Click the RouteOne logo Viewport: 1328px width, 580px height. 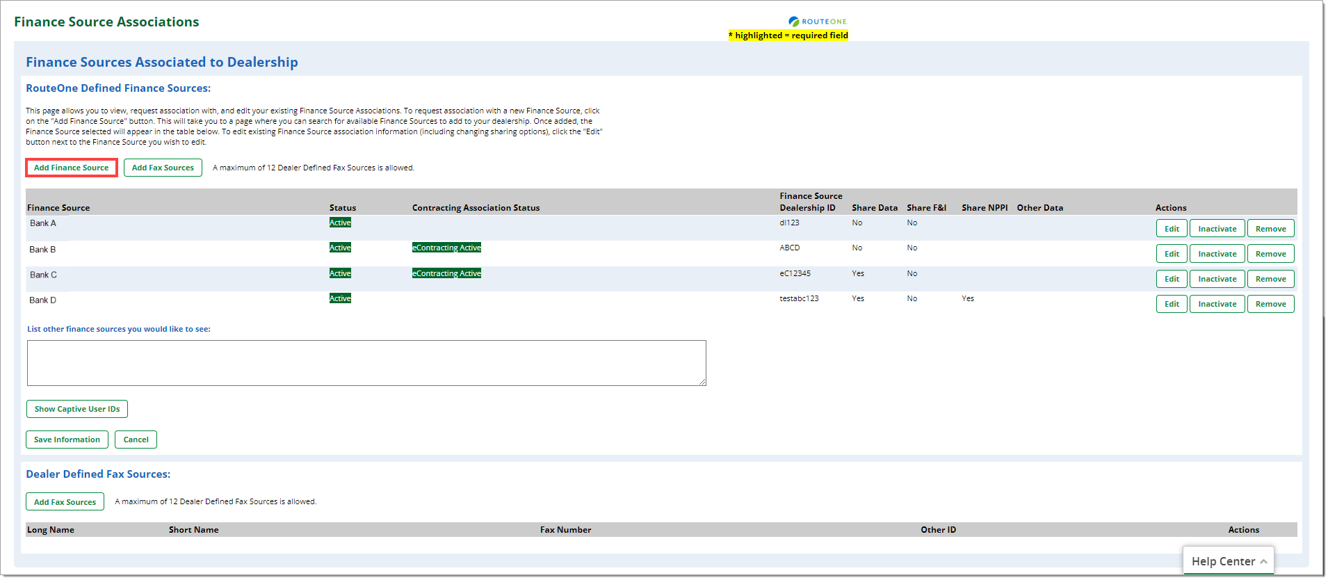tap(817, 22)
